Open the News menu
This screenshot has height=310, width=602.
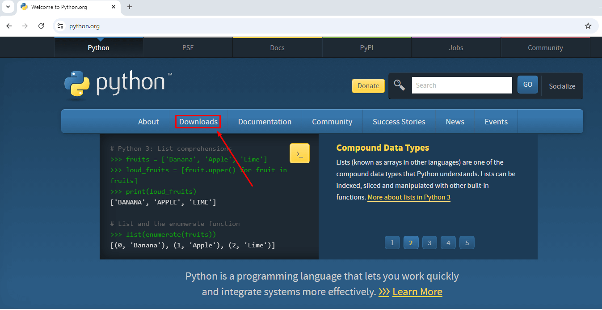[455, 122]
